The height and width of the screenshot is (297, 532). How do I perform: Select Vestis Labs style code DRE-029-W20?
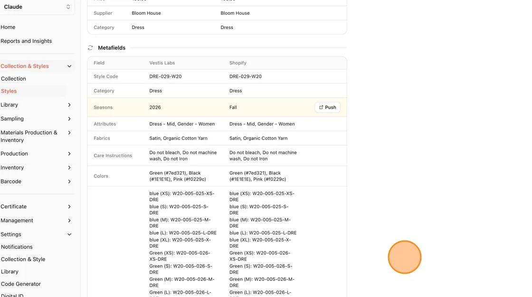point(165,77)
